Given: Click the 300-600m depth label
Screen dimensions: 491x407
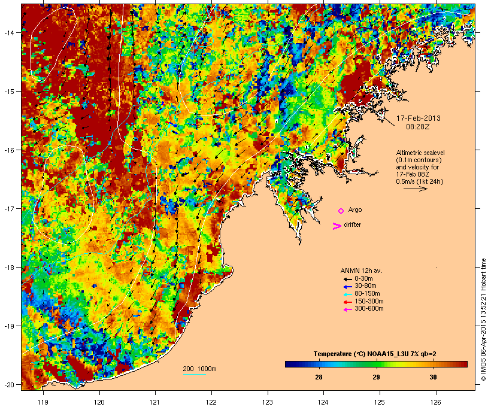Looking at the screenshot, I should click(369, 309).
